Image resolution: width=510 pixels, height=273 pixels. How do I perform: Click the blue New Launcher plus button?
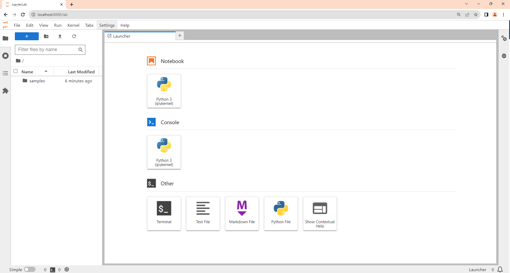tap(27, 36)
